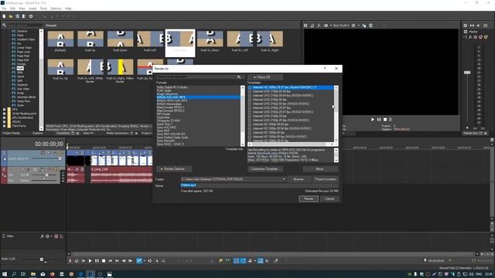Switch to the Project Media tab
The image size is (495, 278).
12,134
